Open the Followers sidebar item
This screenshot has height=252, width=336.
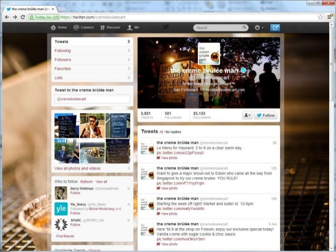(x=92, y=60)
